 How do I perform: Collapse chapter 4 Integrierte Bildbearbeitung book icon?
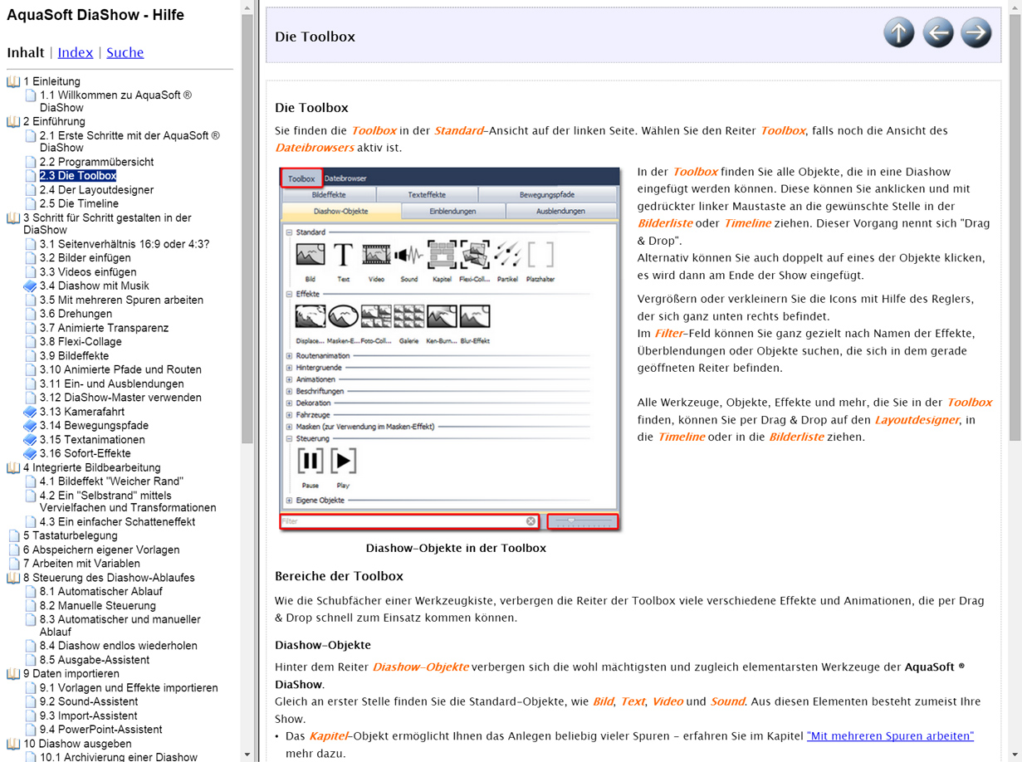pos(13,467)
